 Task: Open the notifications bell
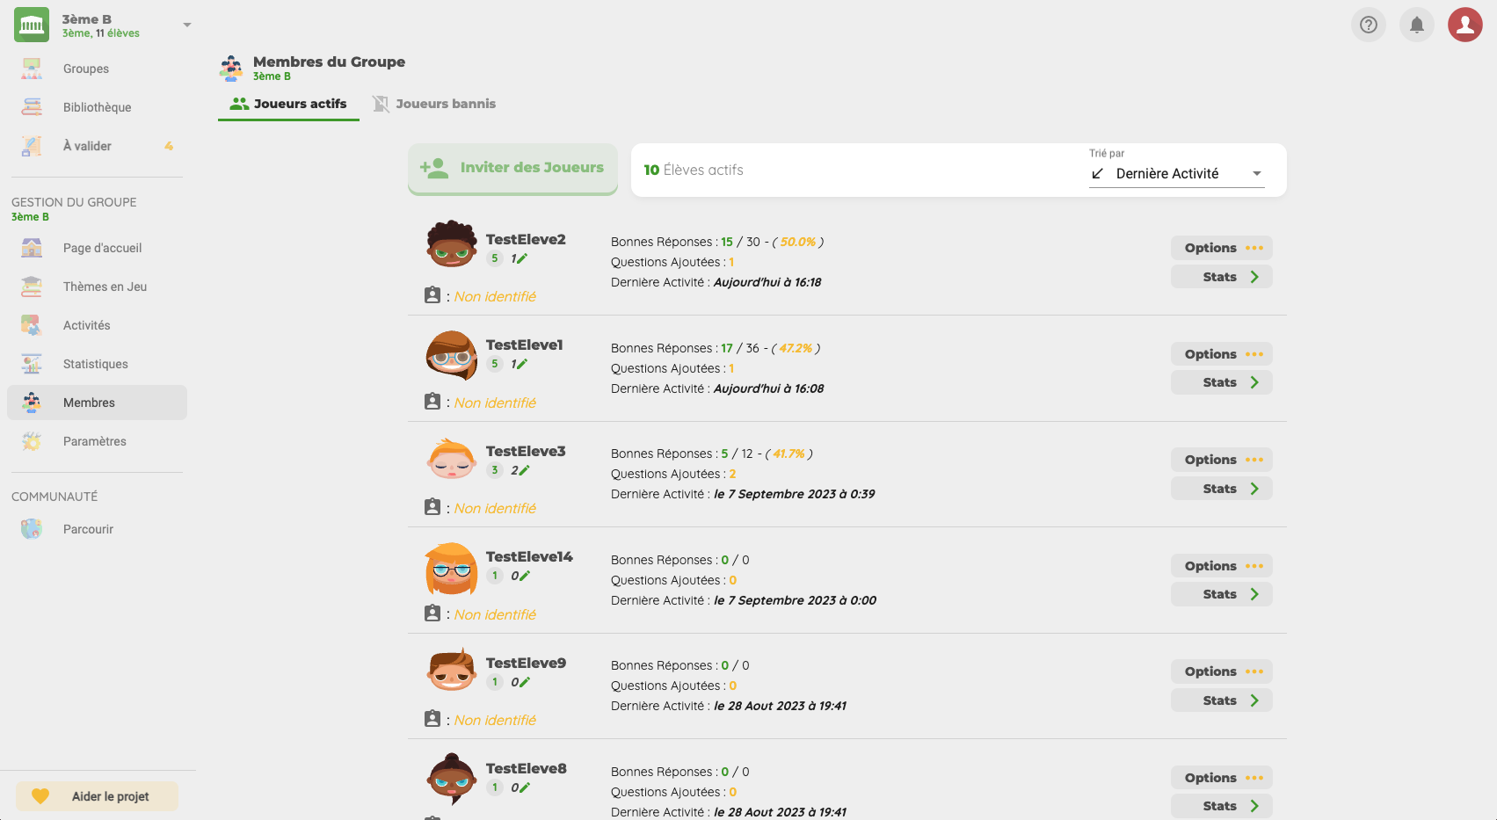pos(1416,25)
